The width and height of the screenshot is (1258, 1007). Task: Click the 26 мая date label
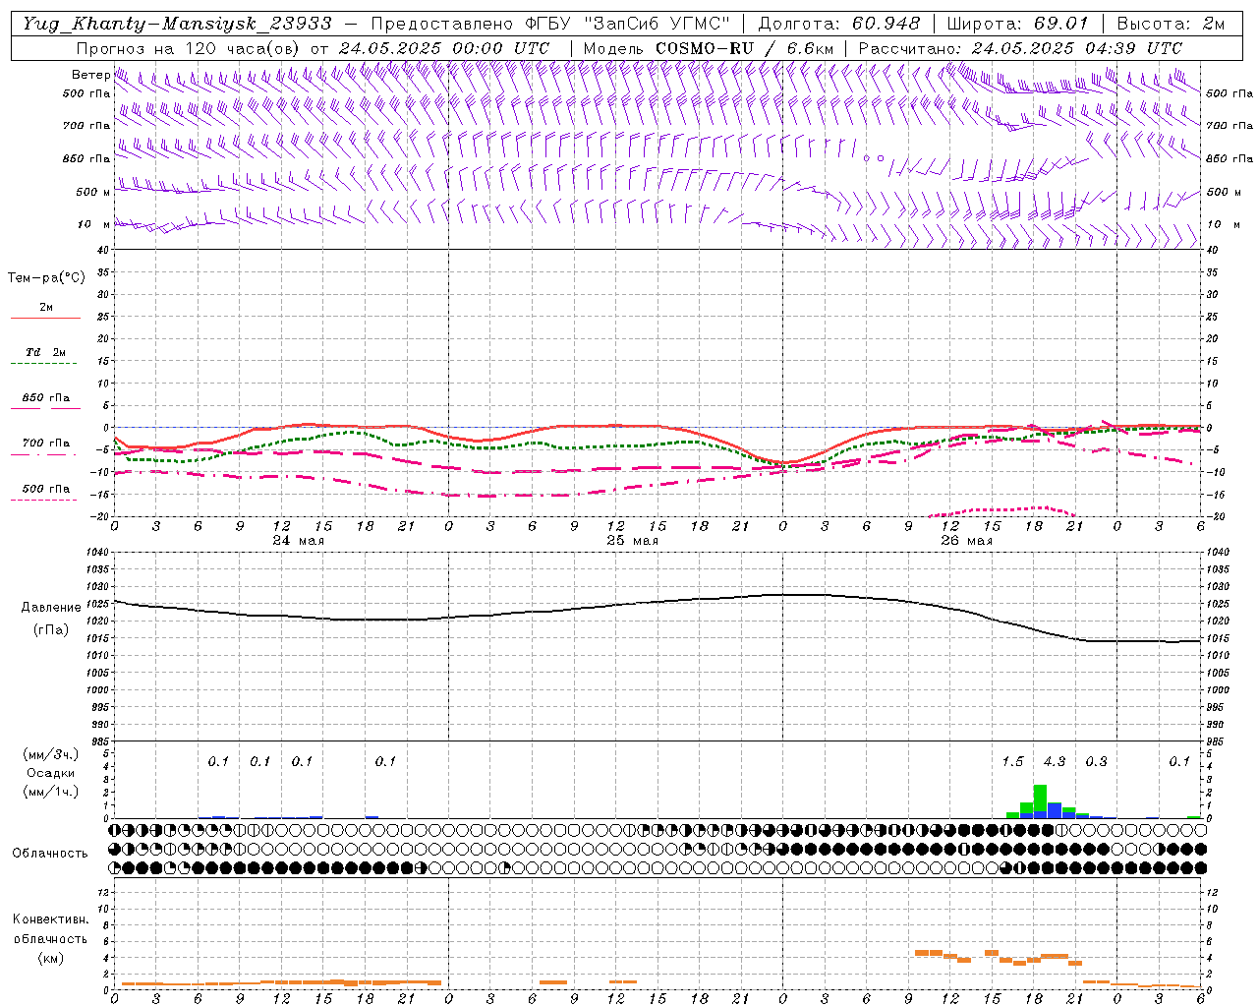click(967, 541)
